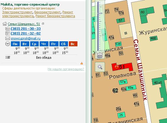Select the Пн day box

pyautogui.click(x=15, y=44)
